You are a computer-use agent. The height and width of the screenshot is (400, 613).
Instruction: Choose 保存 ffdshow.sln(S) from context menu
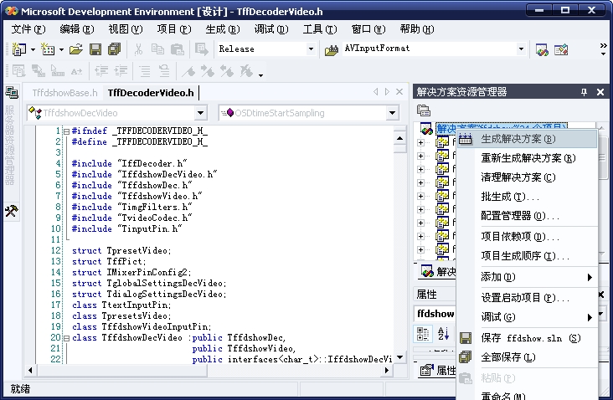pyautogui.click(x=527, y=338)
